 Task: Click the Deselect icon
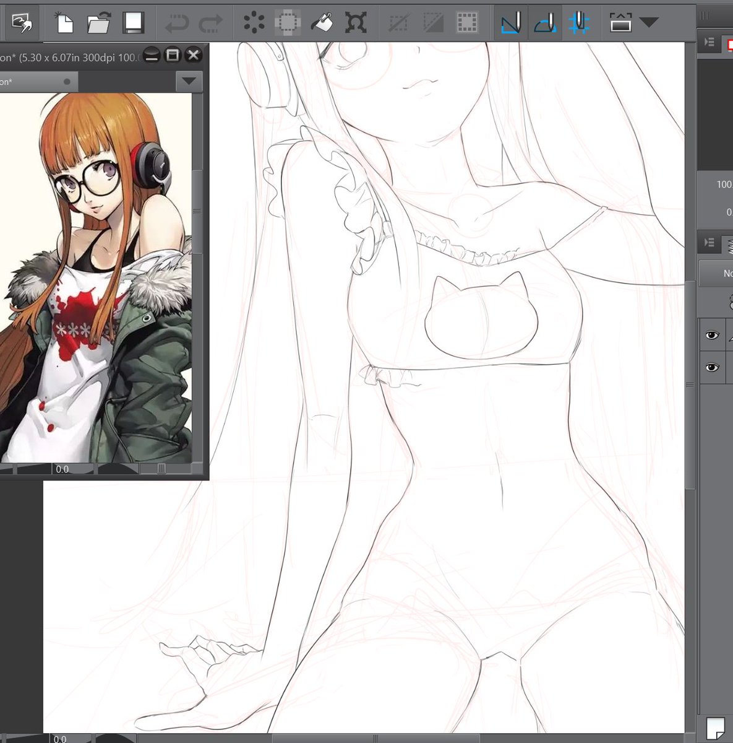pos(398,24)
